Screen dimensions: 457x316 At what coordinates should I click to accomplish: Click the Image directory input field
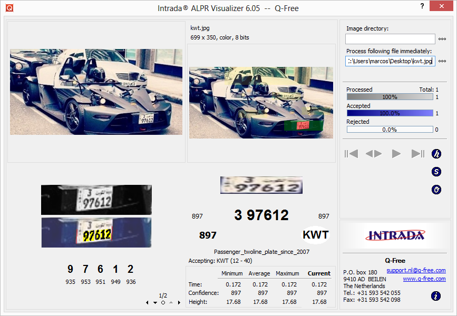(x=390, y=39)
